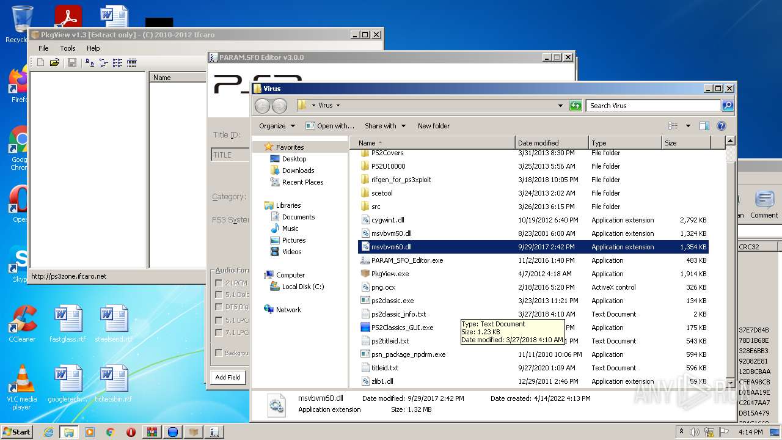This screenshot has width=782, height=440.
Task: Open the Tools menu in PkgView
Action: tap(68, 48)
